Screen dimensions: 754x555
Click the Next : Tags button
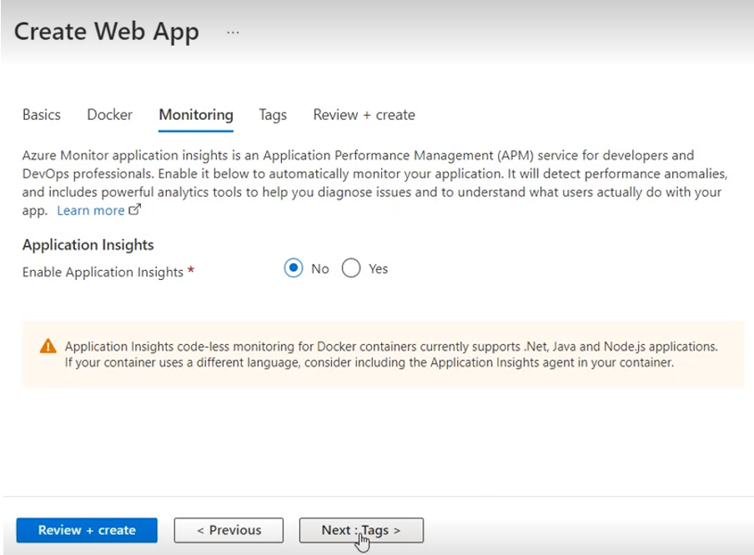point(361,530)
